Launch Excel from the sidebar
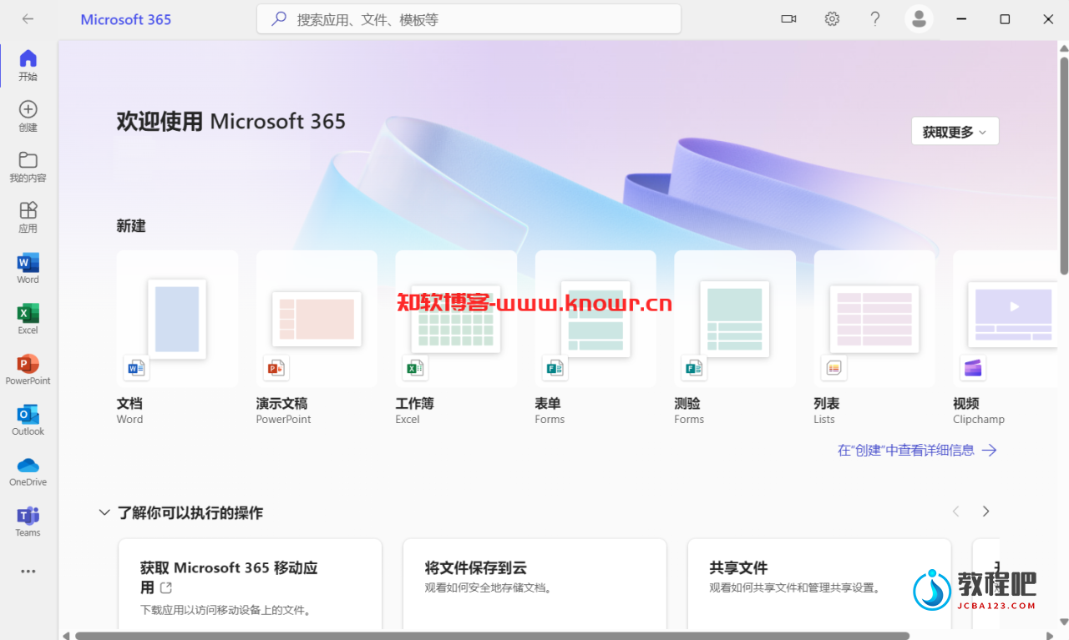Viewport: 1069px width, 640px height. [x=28, y=319]
